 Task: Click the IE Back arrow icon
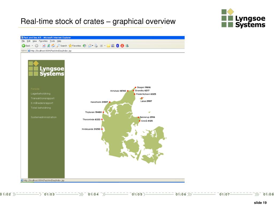24,46
